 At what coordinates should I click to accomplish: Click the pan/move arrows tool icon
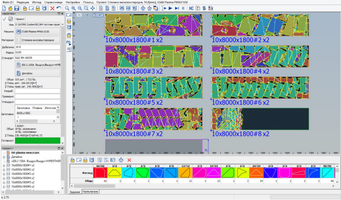click(x=92, y=8)
